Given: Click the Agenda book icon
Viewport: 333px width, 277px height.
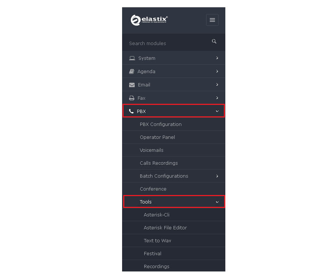Looking at the screenshot, I should coord(132,72).
